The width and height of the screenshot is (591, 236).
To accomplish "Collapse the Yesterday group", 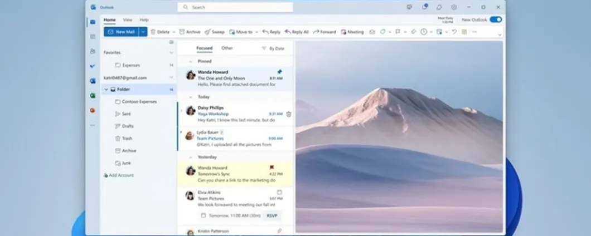I will click(x=190, y=157).
